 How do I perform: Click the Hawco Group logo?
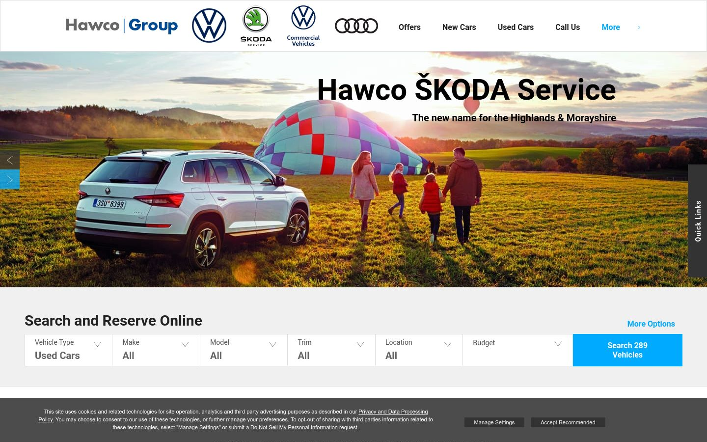[x=122, y=26]
